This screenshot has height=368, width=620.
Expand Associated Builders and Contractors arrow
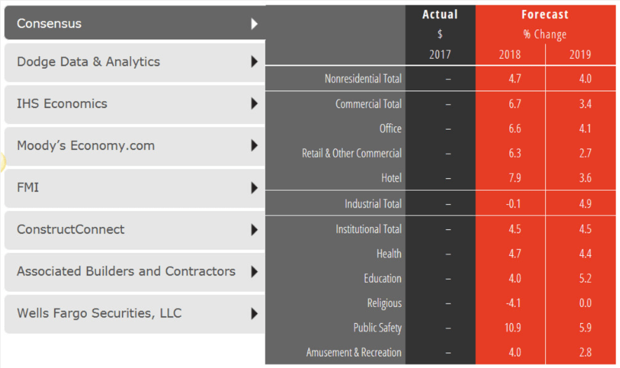pyautogui.click(x=254, y=271)
